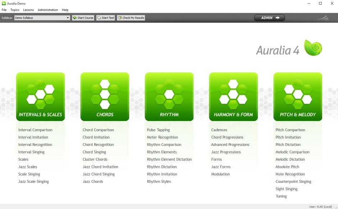This screenshot has height=209, width=338.
Task: Open the Lessons menu
Action: pyautogui.click(x=28, y=10)
